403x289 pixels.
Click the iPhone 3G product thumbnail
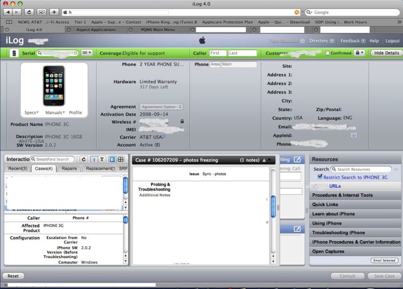tap(54, 86)
